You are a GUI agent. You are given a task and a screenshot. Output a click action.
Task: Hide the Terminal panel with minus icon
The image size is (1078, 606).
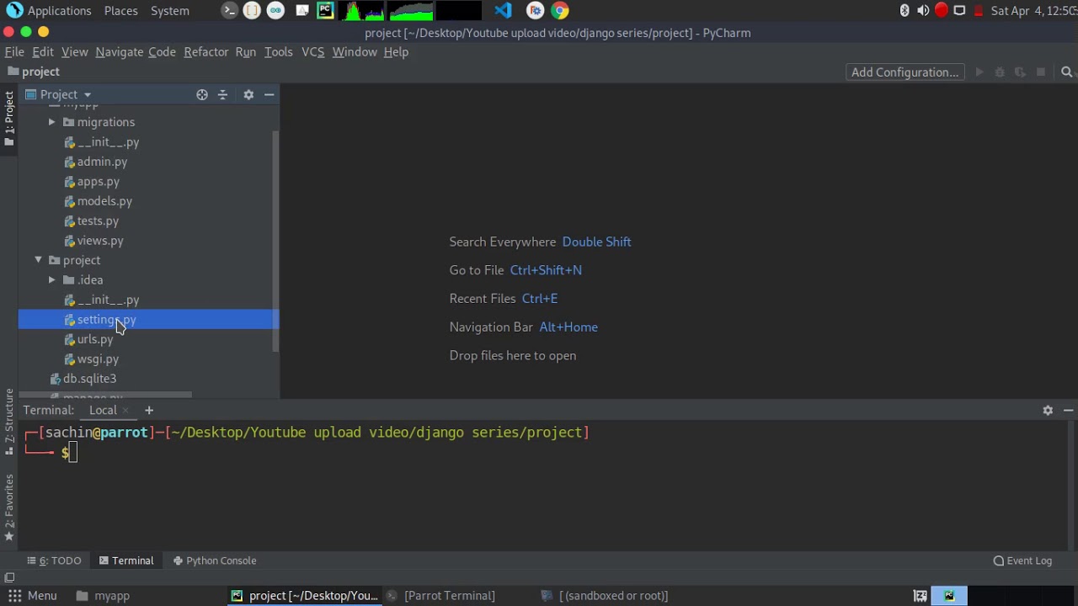1068,410
